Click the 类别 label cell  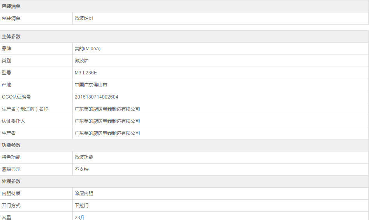click(x=36, y=61)
